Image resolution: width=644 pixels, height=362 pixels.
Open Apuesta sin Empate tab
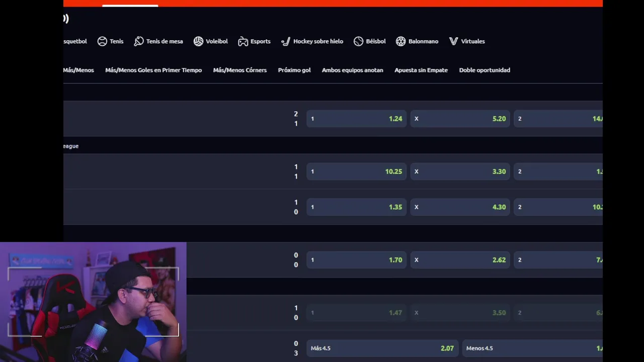(421, 70)
